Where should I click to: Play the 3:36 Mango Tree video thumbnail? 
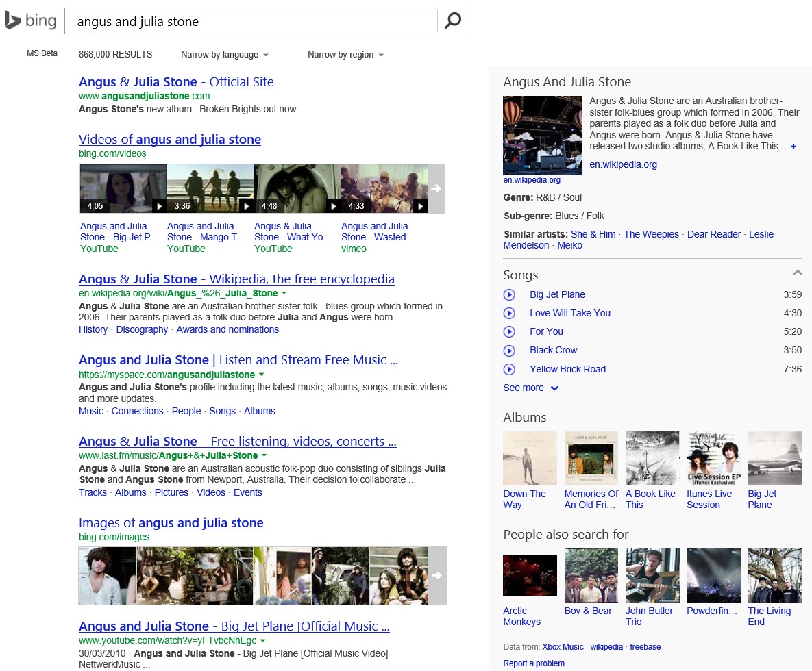[210, 188]
